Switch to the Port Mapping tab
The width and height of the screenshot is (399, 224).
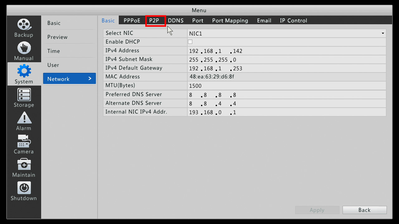point(230,21)
